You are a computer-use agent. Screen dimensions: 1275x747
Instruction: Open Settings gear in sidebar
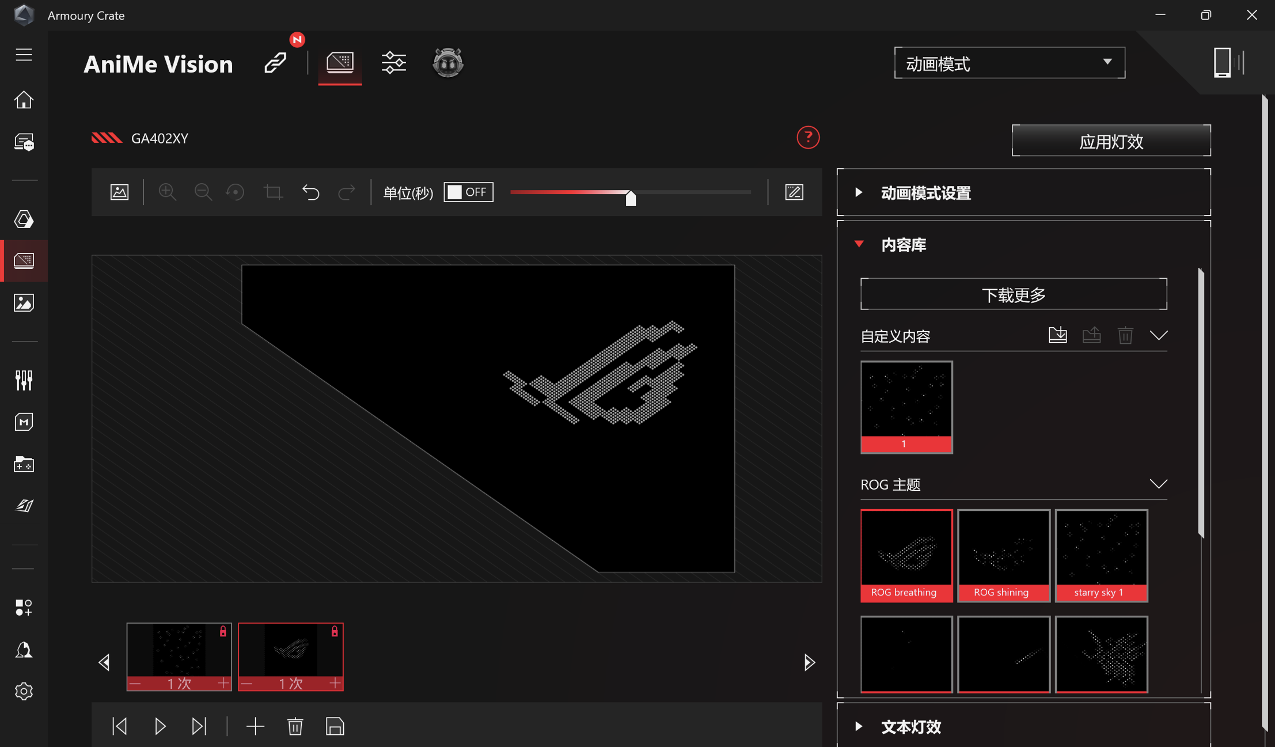(x=24, y=691)
